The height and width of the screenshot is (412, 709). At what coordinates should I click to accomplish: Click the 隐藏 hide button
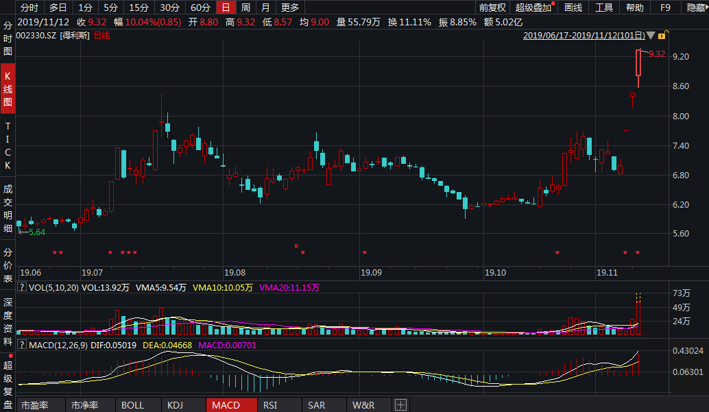pyautogui.click(x=695, y=8)
